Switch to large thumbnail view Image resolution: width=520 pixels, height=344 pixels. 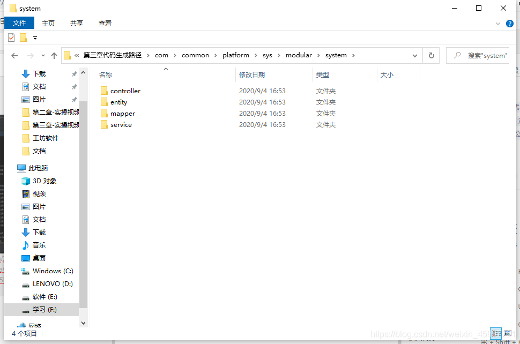click(x=508, y=333)
